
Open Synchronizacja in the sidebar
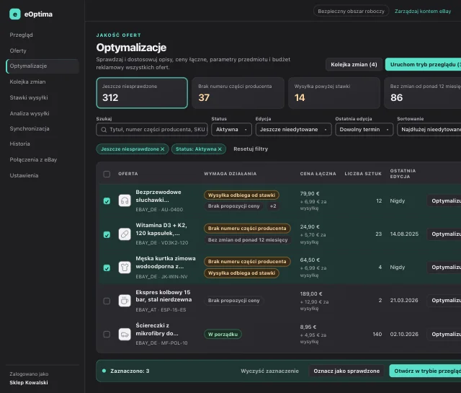[x=30, y=128]
